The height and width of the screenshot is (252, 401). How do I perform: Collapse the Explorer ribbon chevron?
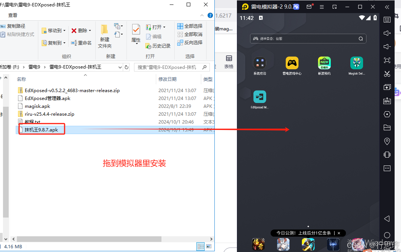coord(202,16)
